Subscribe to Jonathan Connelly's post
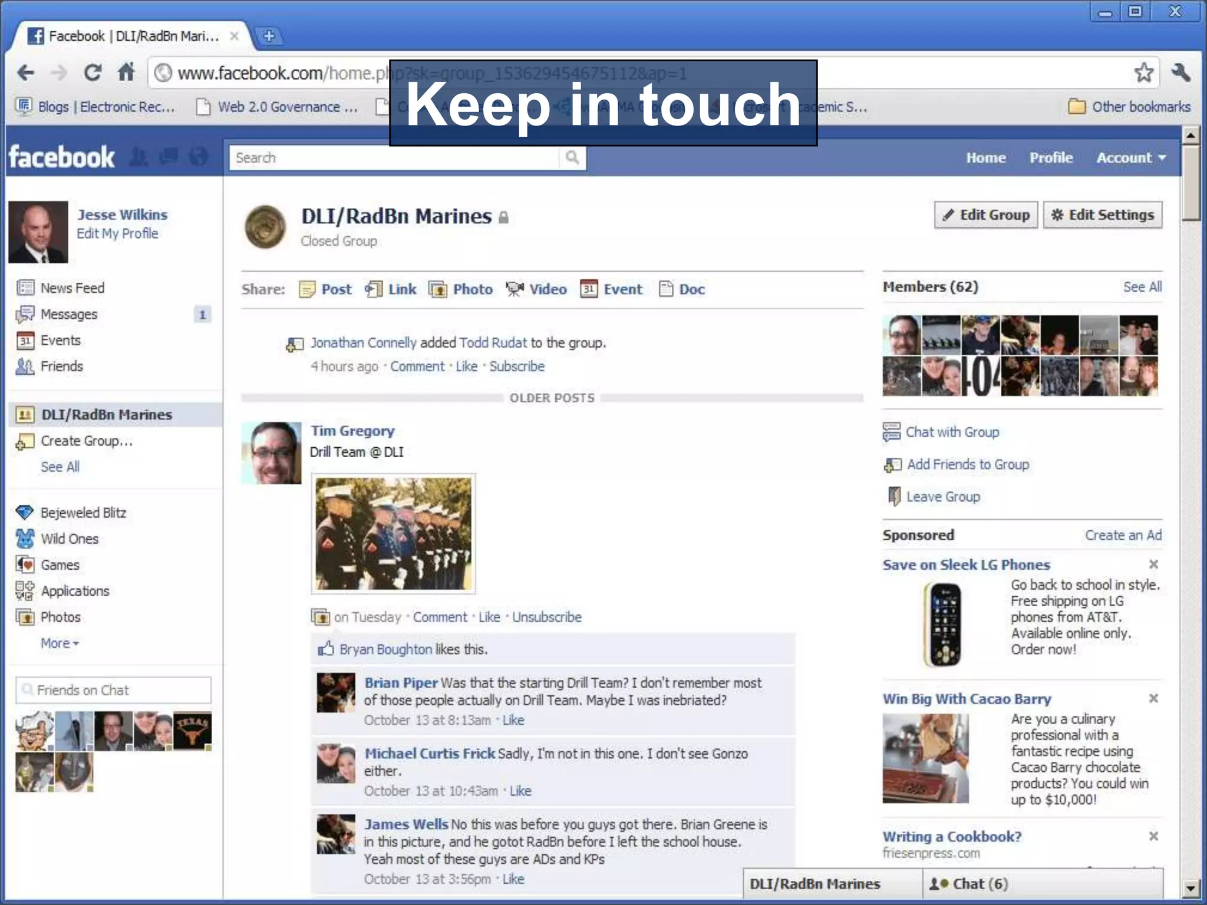This screenshot has width=1207, height=905. coord(517,366)
